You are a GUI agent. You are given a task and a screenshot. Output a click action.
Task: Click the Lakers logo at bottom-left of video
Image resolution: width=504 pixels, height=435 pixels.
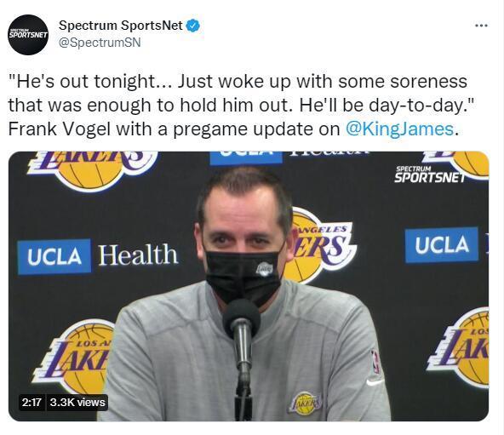(x=74, y=358)
